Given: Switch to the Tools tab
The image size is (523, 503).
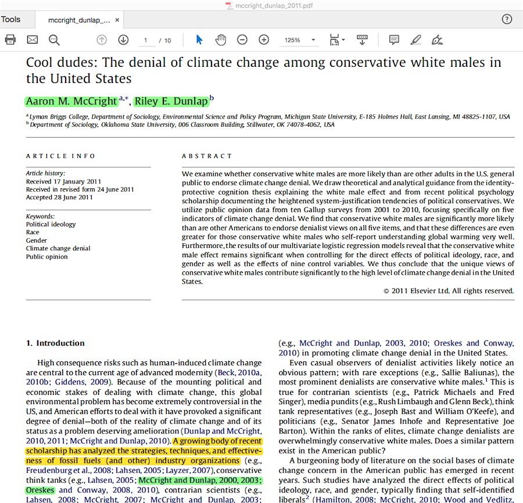Looking at the screenshot, I should [10, 19].
